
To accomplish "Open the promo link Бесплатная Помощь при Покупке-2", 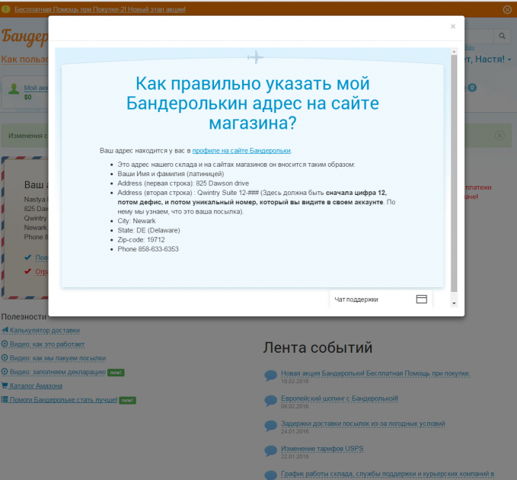I will 100,10.
